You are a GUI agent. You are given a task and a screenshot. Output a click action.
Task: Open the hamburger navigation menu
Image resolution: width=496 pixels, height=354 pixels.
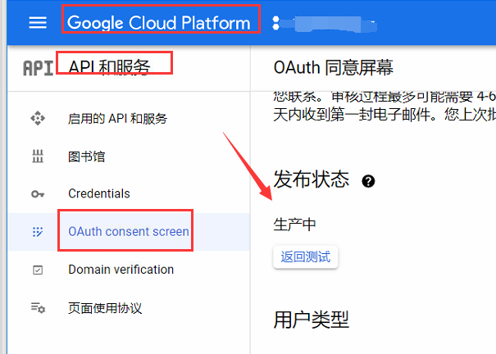pos(38,23)
